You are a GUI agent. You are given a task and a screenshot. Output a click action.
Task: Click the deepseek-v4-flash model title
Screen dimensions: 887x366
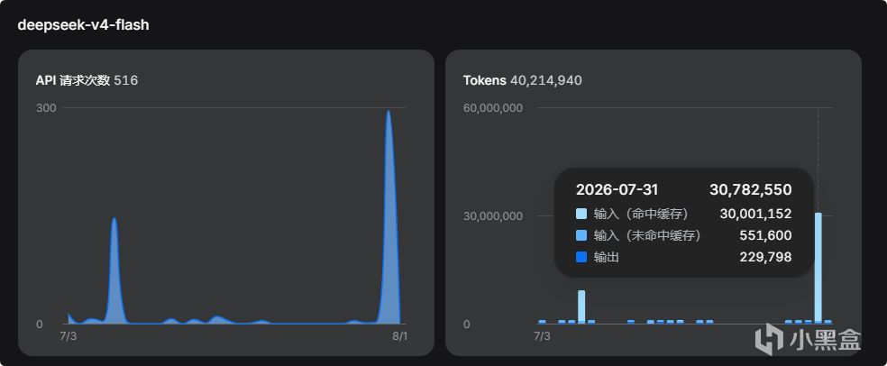click(83, 25)
